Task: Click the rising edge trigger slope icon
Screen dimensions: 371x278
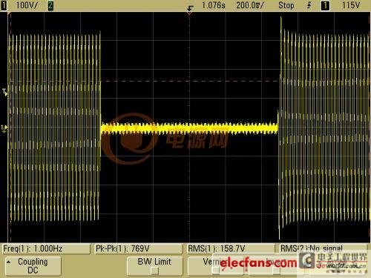Action: 309,5
